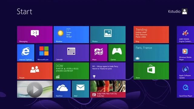Open the Soda Ban news tile
194x109 pixels.
108,89
